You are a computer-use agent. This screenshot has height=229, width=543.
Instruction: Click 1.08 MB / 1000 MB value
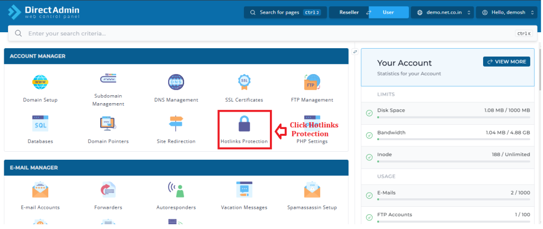pos(507,110)
